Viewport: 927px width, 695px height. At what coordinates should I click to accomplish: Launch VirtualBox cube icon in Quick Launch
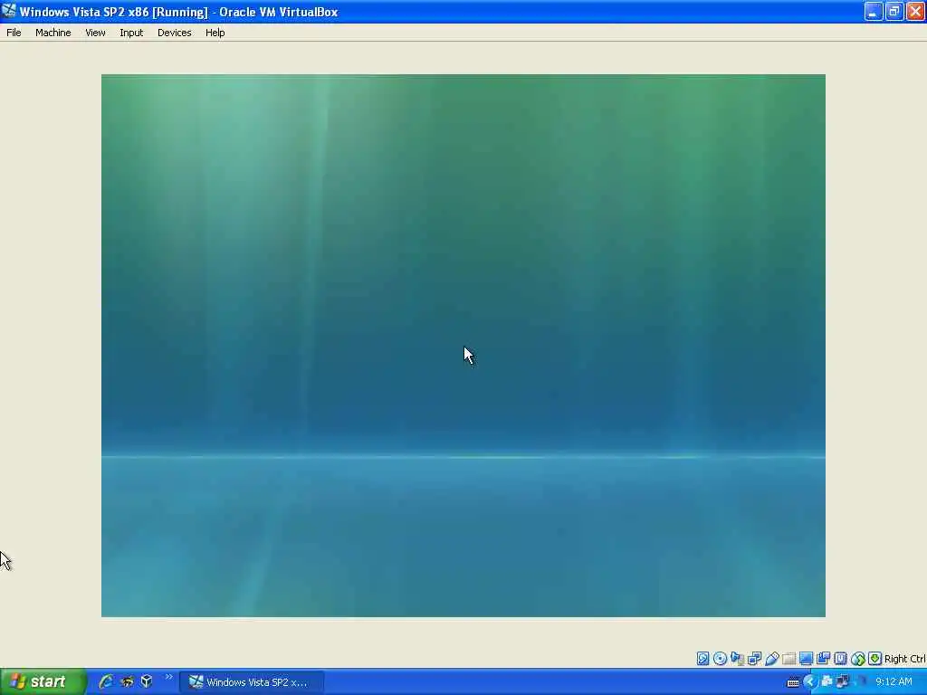click(147, 681)
